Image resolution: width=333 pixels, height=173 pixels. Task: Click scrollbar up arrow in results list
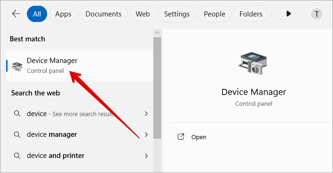(x=157, y=33)
